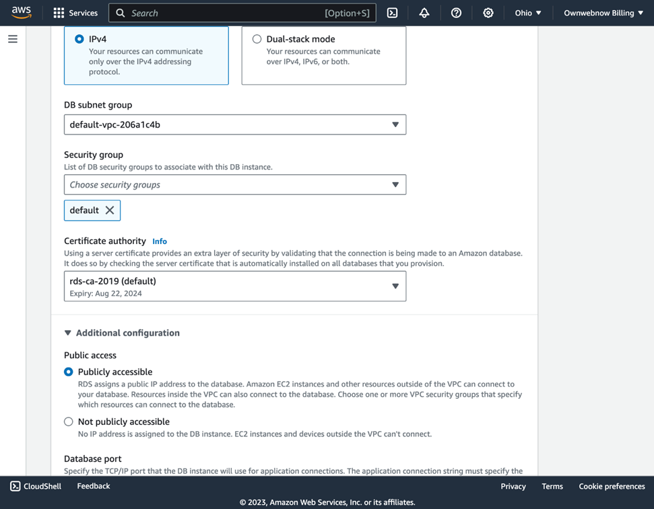Open the Certificate authority dropdown
The height and width of the screenshot is (509, 654).
point(234,286)
